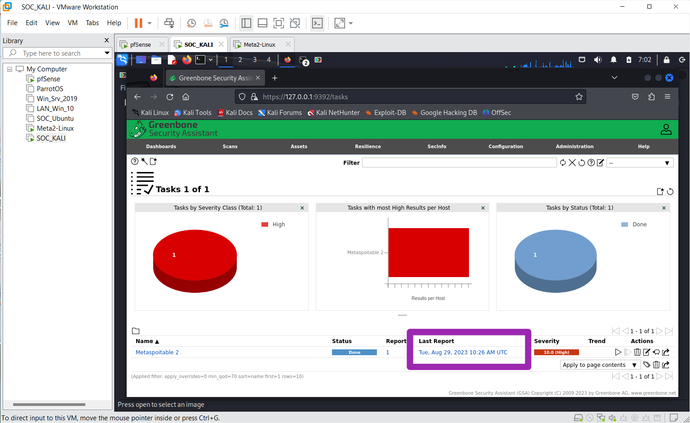Move page contents to trashcan in bulk action row
The image size is (690, 423).
point(656,365)
